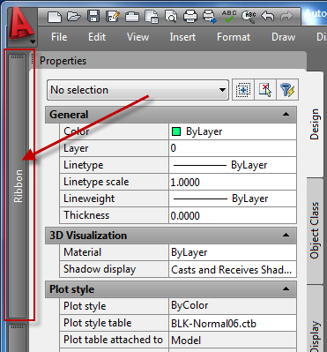Click the Select Objects cursor icon
This screenshot has height=352, width=327.
[x=265, y=89]
